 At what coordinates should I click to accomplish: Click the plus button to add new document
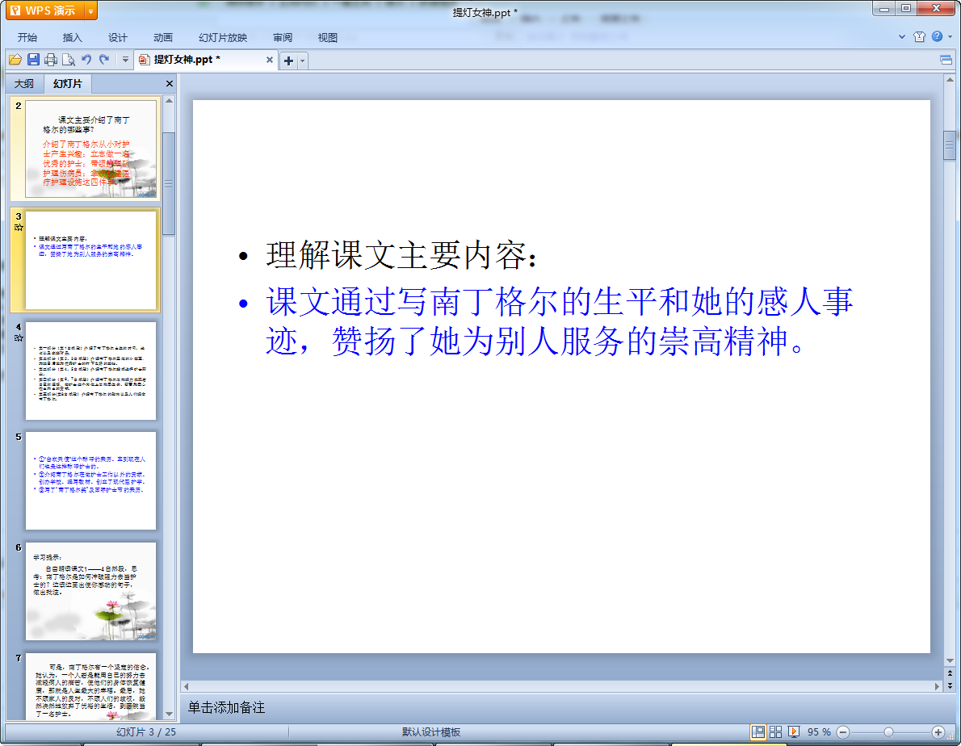(x=288, y=60)
